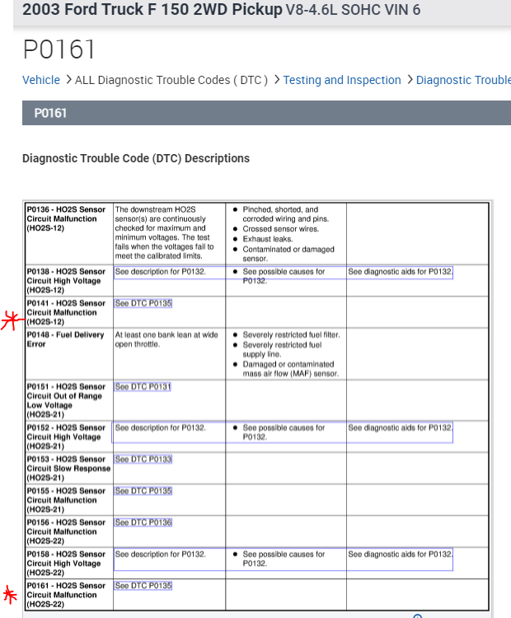This screenshot has height=618, width=511.
Task: Select the P0151 Circuit Out of Range Low Voltage cell
Action: point(69,400)
